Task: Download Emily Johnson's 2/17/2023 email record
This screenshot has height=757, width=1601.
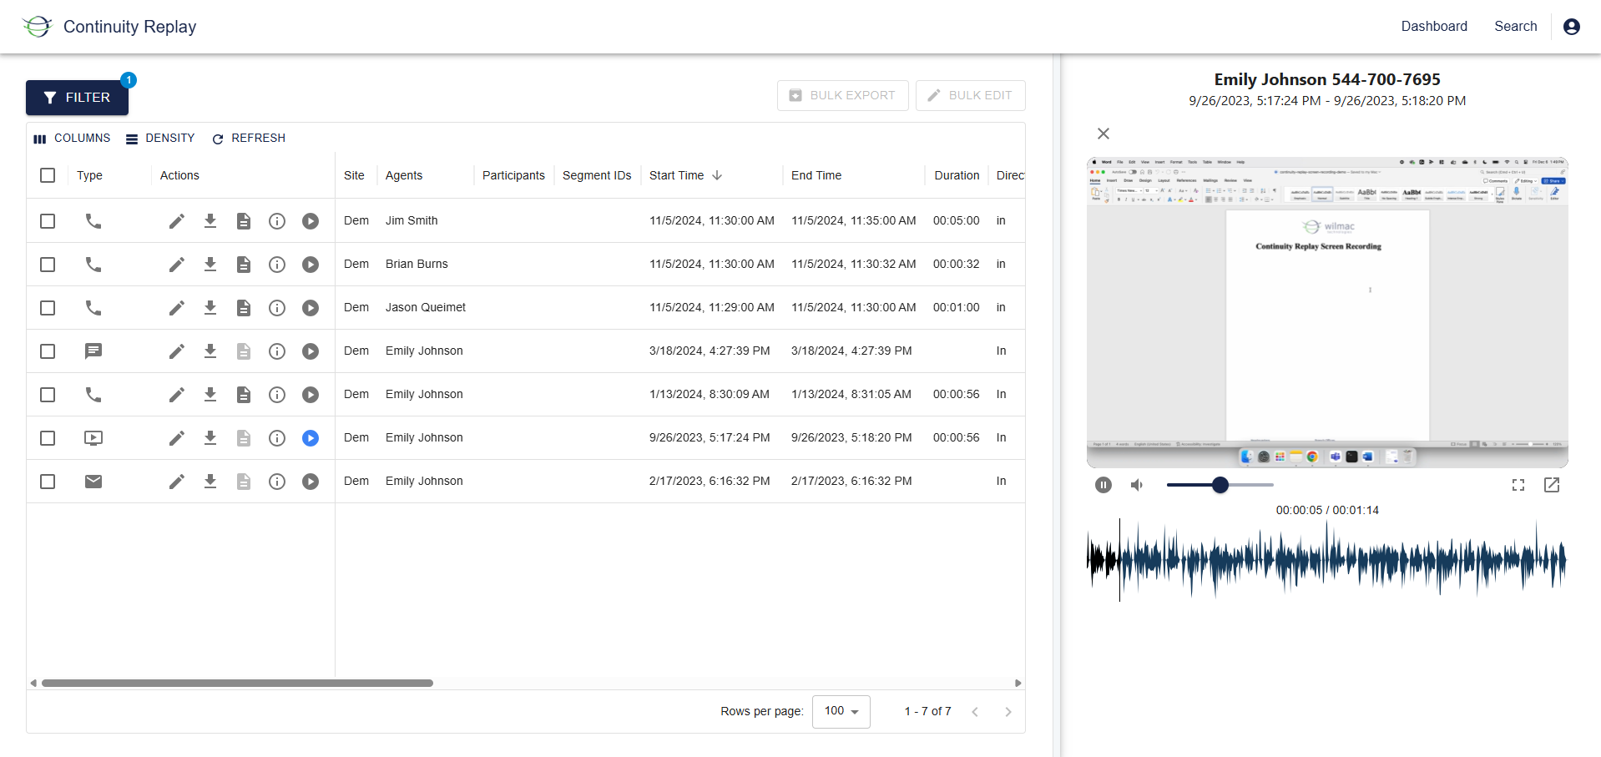Action: 210,482
